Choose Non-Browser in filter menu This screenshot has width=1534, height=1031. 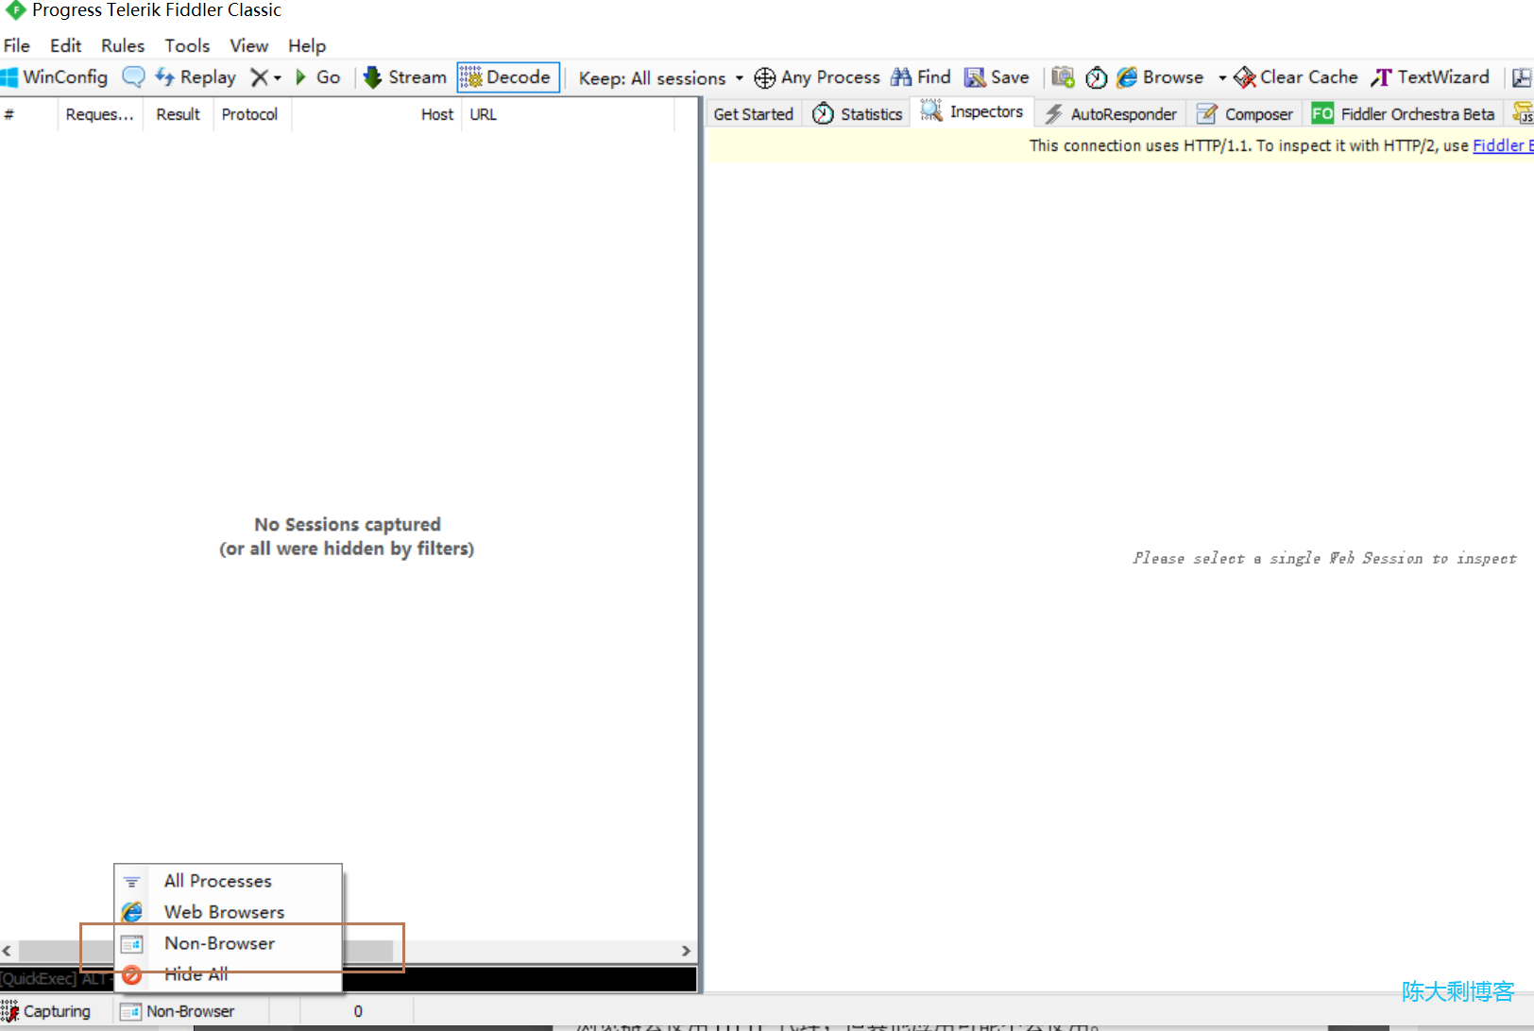228,943
